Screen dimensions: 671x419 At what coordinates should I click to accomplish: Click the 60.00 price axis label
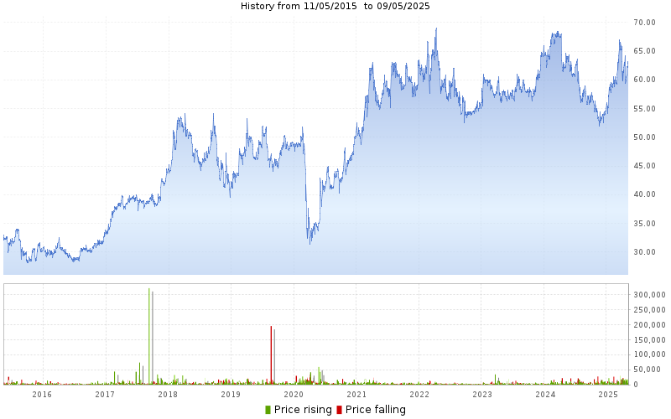pyautogui.click(x=644, y=80)
